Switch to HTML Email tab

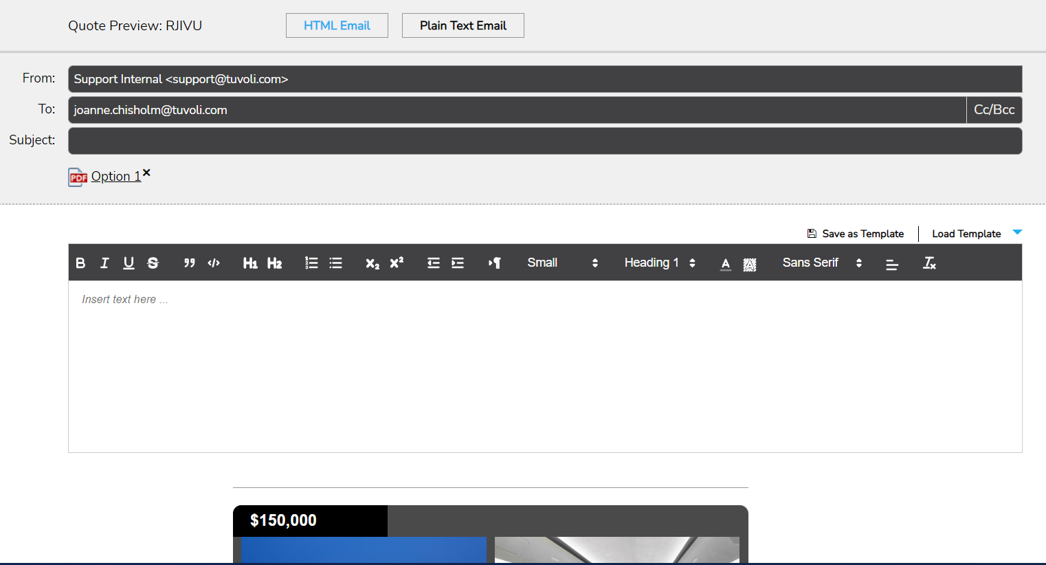pos(337,25)
